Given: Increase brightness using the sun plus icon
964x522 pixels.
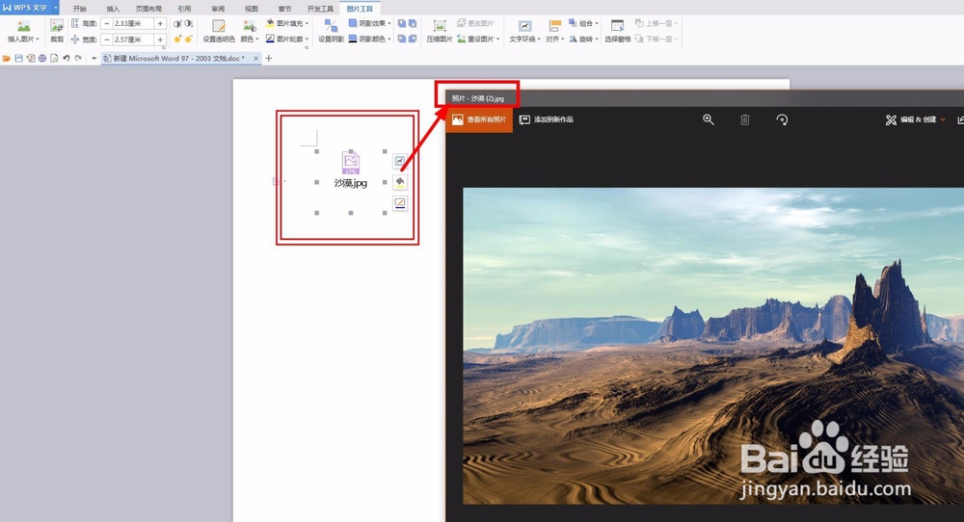Looking at the screenshot, I should 177,39.
